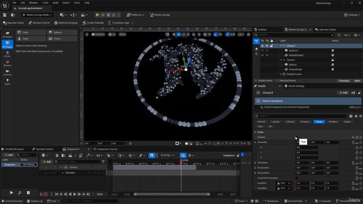Screen dimensions: 363x204
Task: Expand the Default Scene node
Action: 281,74
